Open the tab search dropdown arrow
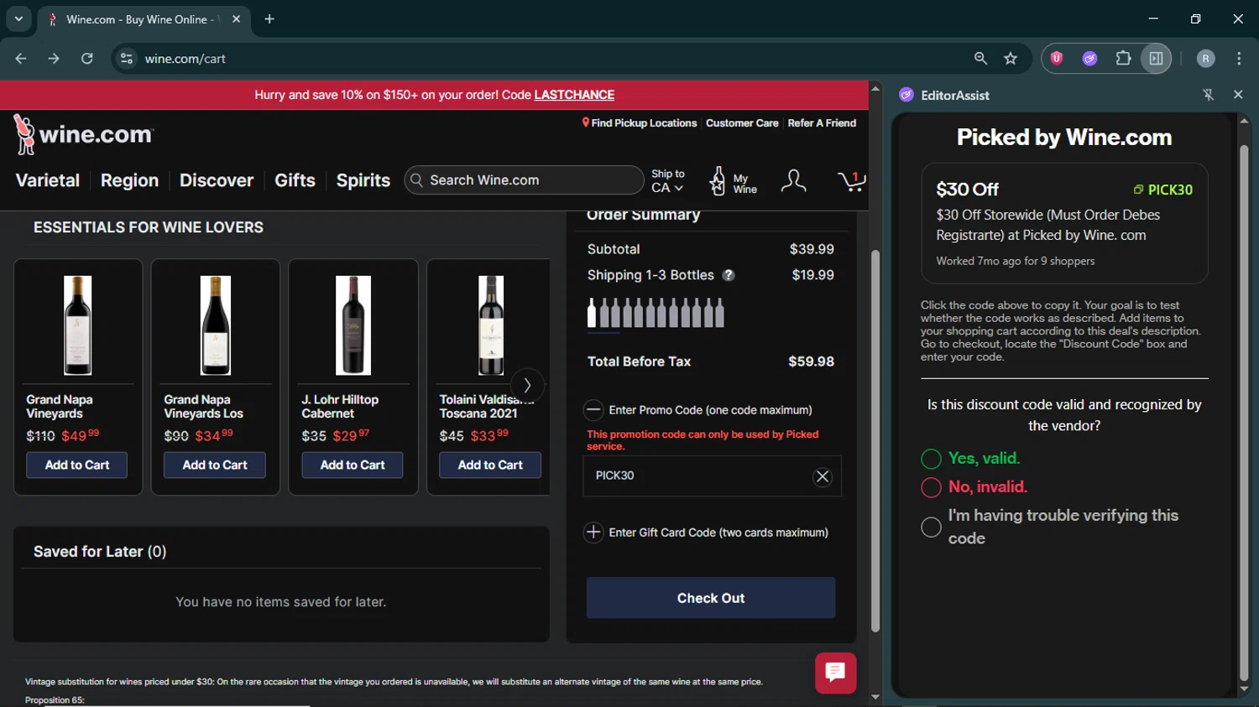The width and height of the screenshot is (1259, 707). (18, 18)
